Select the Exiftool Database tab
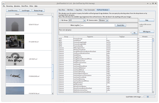159x103 pixels. pos(103,10)
